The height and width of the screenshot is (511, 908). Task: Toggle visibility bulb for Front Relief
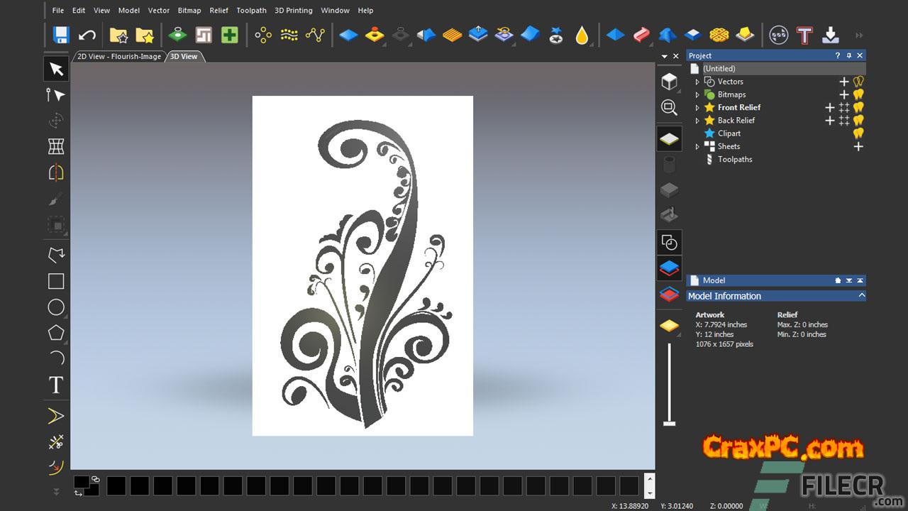click(858, 107)
